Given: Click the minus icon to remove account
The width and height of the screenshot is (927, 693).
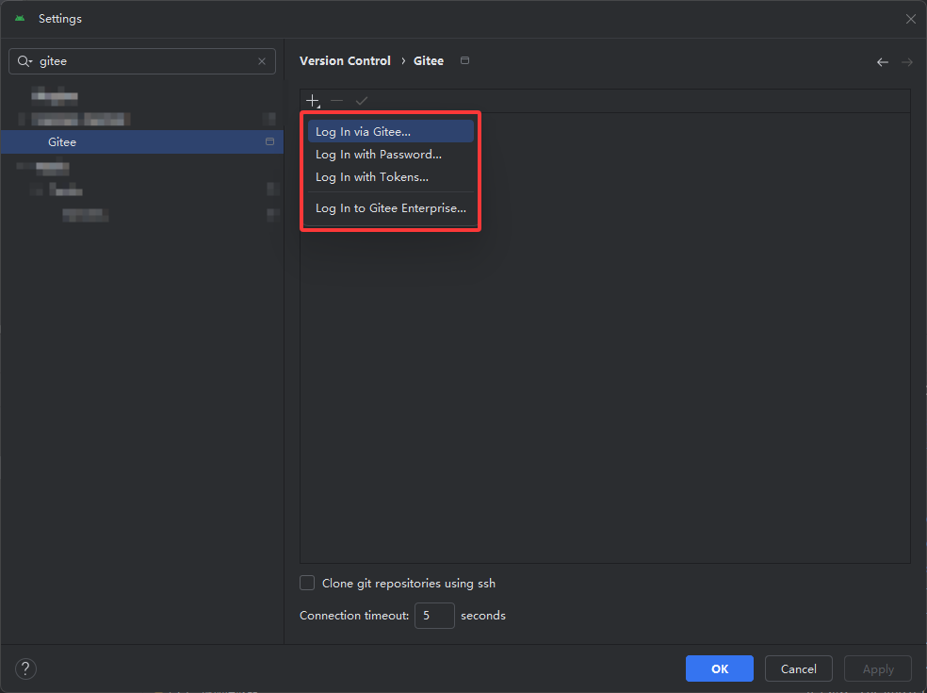Looking at the screenshot, I should [x=336, y=100].
